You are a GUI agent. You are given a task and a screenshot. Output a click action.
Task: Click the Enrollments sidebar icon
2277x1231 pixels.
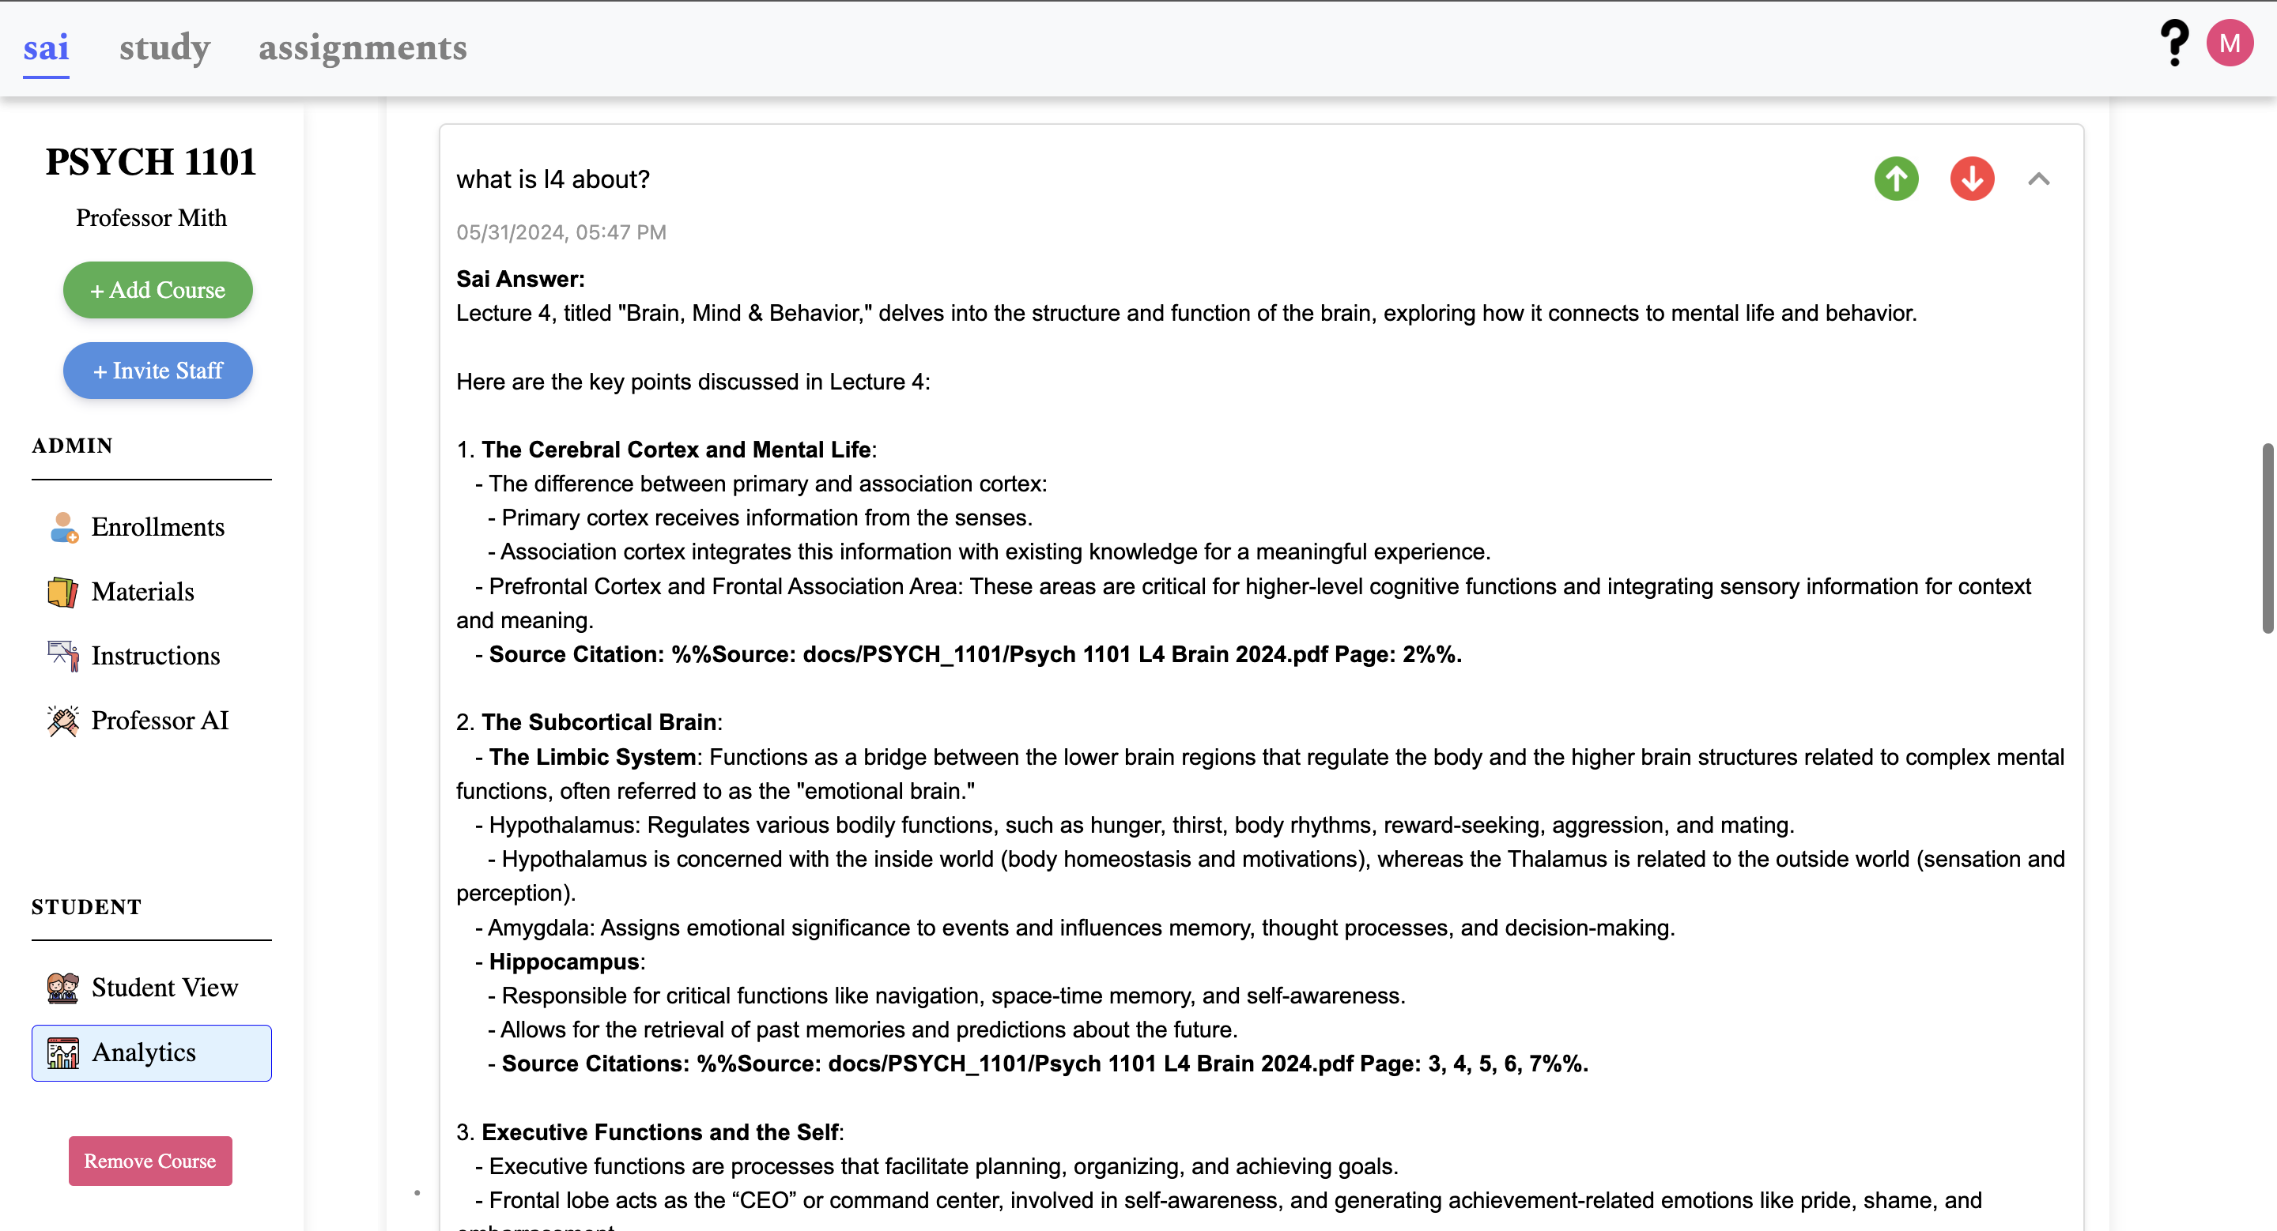pos(62,527)
